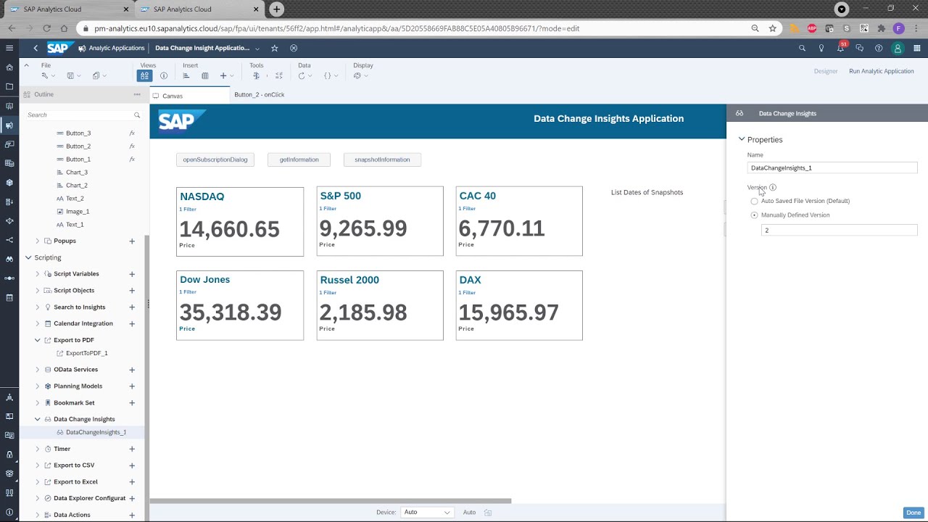
Task: Open SAP header search icon
Action: coord(802,48)
